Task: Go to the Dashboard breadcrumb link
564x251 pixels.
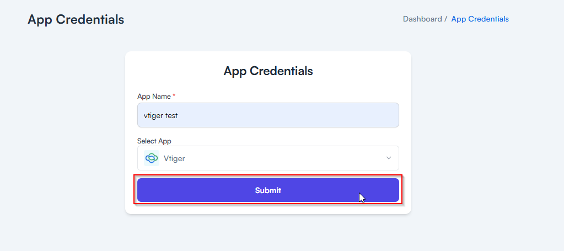Action: (422, 19)
